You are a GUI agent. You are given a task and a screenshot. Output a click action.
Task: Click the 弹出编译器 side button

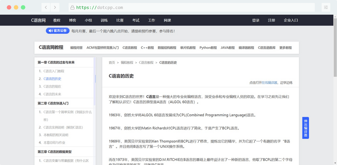point(305,128)
